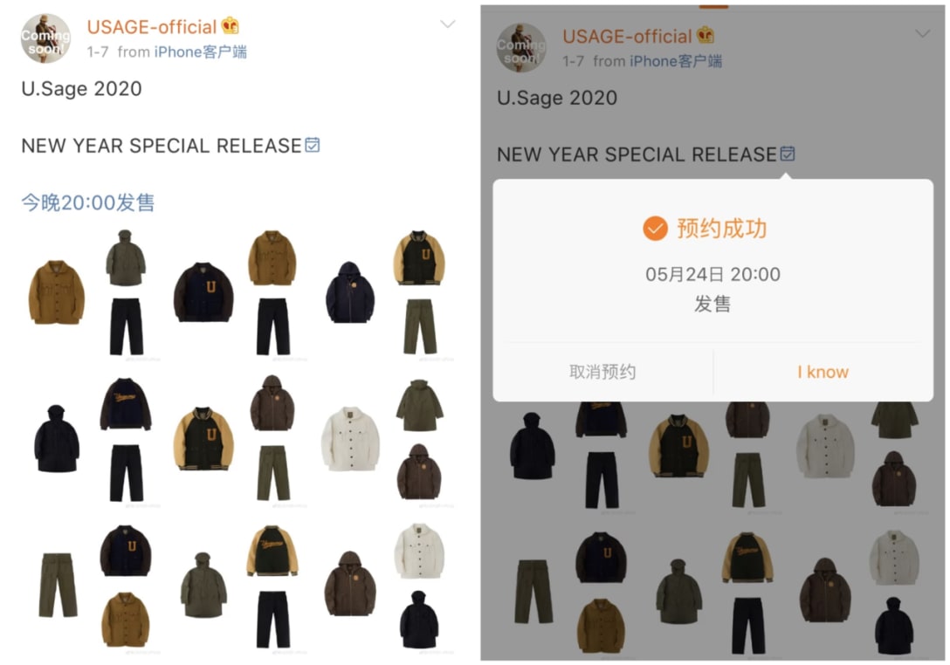View the green trousers image at bottom-left
The image size is (950, 665).
click(x=58, y=585)
